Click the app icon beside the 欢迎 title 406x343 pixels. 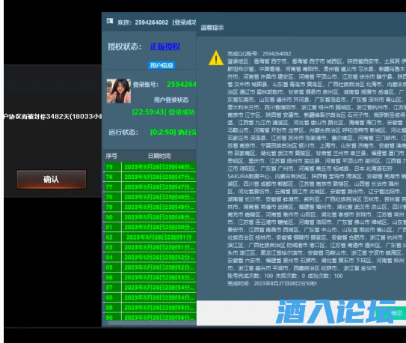[110, 21]
